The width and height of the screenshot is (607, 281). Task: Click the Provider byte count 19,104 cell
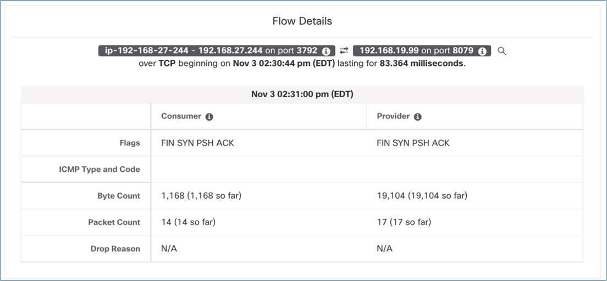click(x=422, y=195)
